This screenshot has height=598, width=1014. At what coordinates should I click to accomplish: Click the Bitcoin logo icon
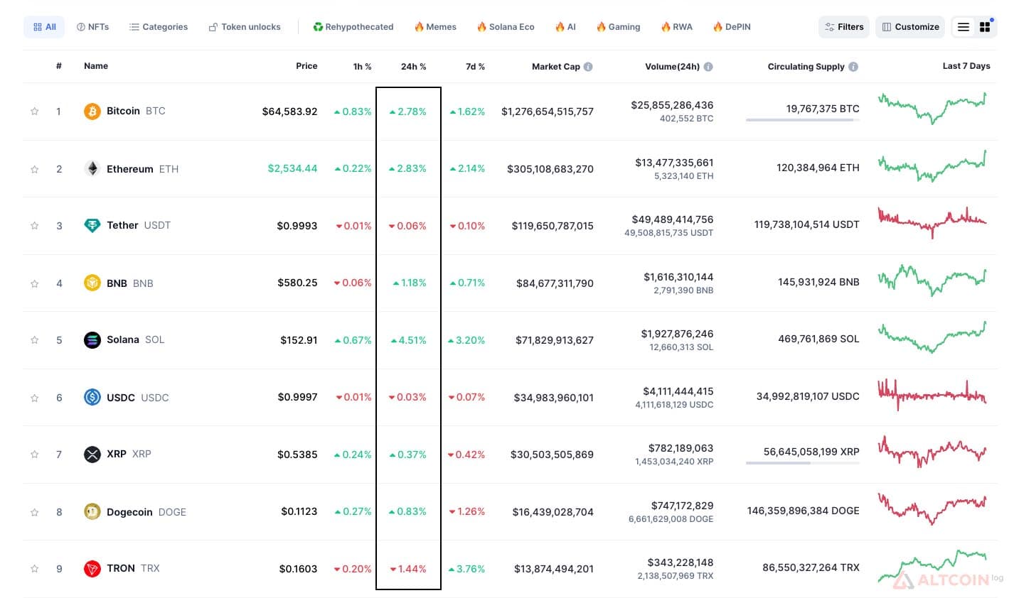pos(92,112)
